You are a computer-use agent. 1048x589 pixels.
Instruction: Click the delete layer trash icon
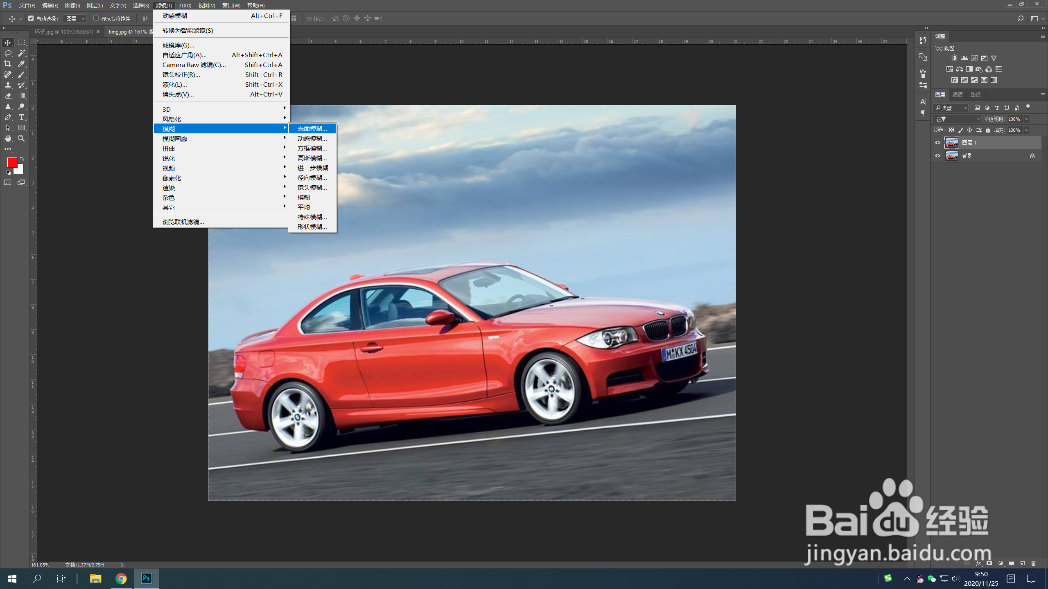[1033, 563]
